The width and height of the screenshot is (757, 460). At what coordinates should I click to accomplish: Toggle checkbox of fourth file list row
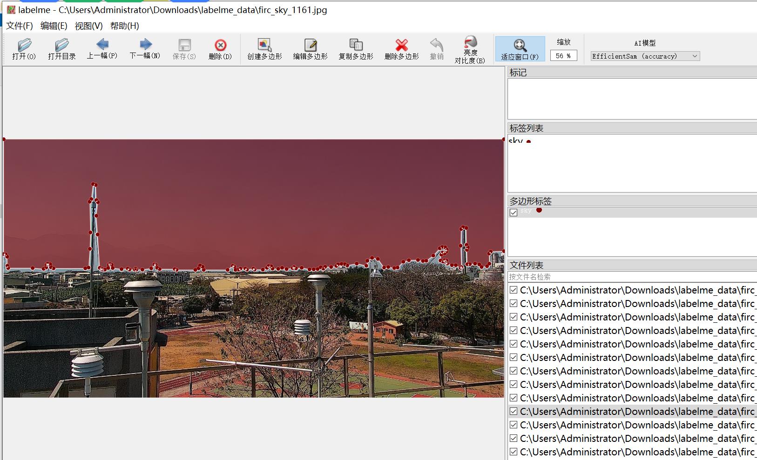coord(514,331)
